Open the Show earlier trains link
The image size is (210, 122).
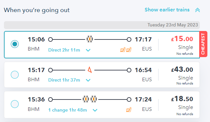click(x=167, y=10)
